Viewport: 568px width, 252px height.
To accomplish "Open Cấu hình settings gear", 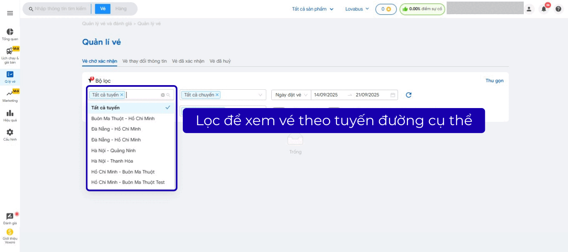I will (x=10, y=132).
